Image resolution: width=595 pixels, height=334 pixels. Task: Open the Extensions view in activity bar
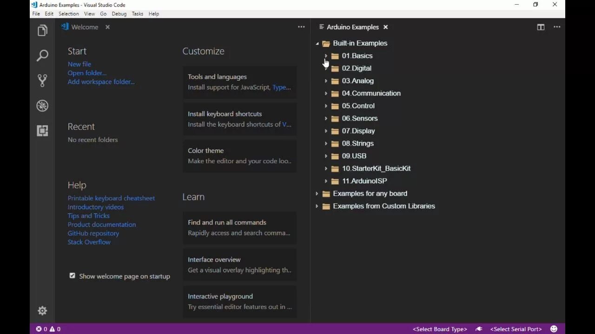point(42,131)
